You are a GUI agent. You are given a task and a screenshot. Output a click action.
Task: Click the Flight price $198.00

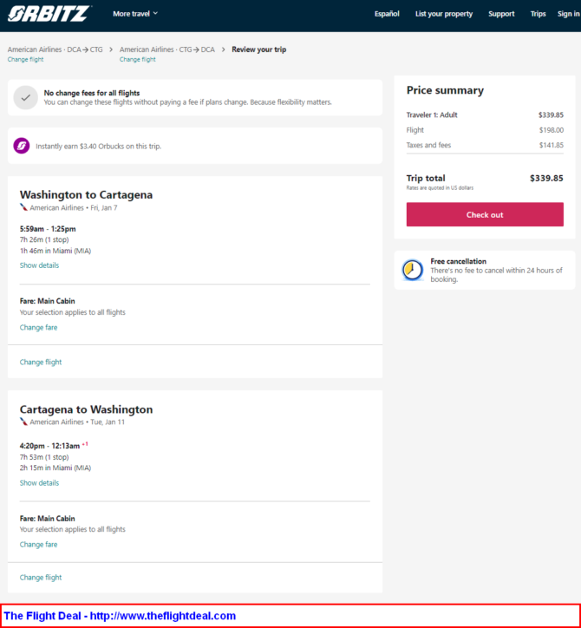coord(552,130)
